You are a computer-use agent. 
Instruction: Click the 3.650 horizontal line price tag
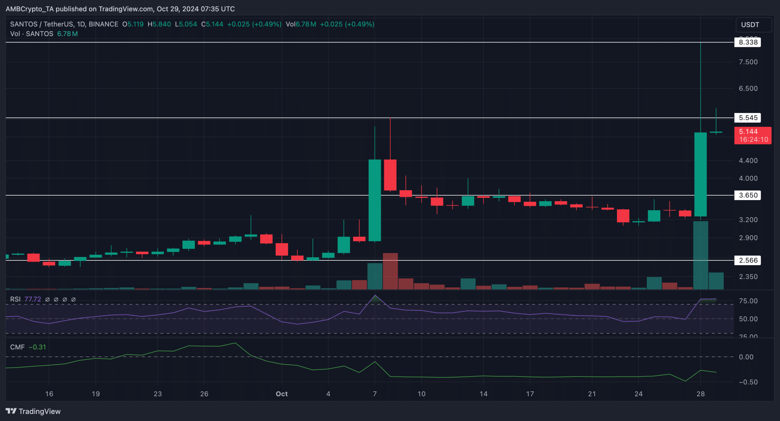(747, 195)
